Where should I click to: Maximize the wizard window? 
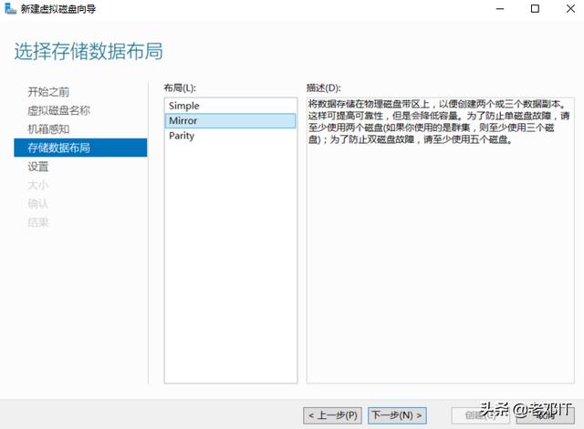click(x=535, y=8)
